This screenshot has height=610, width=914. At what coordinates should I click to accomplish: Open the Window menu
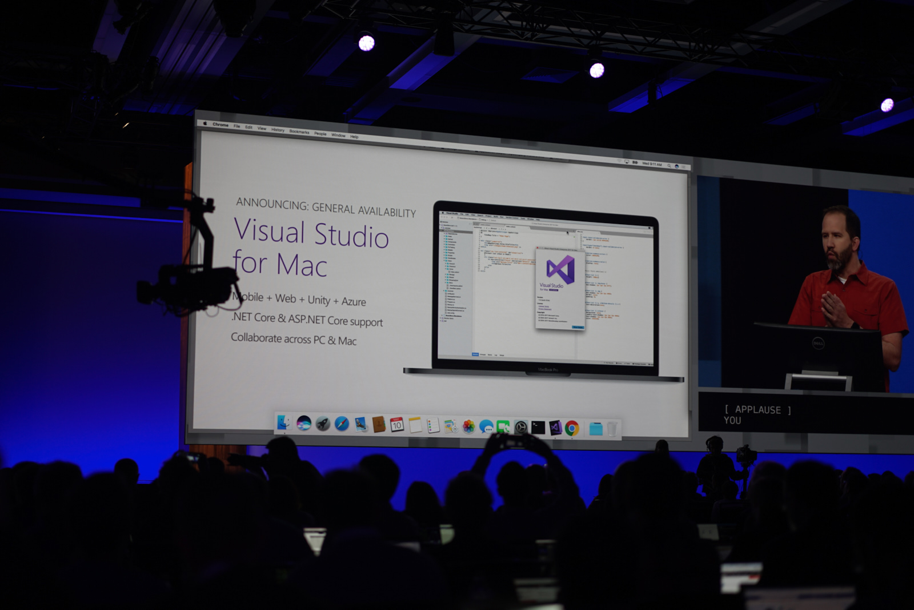pyautogui.click(x=338, y=135)
